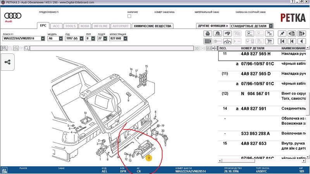
Task: Select part row 4A9 827 565 H
Action: point(262,56)
